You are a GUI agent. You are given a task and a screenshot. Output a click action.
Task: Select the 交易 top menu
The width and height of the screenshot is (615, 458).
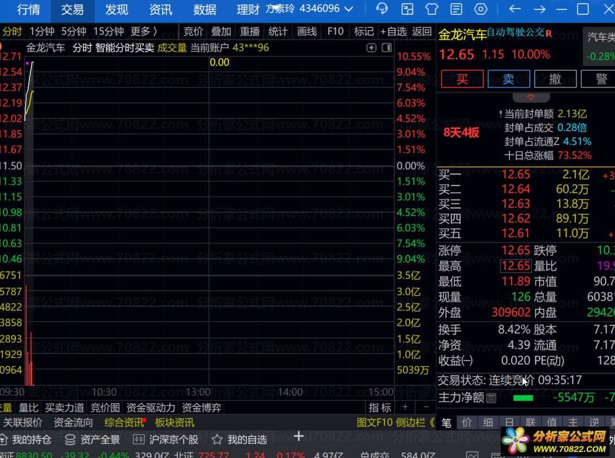point(72,9)
